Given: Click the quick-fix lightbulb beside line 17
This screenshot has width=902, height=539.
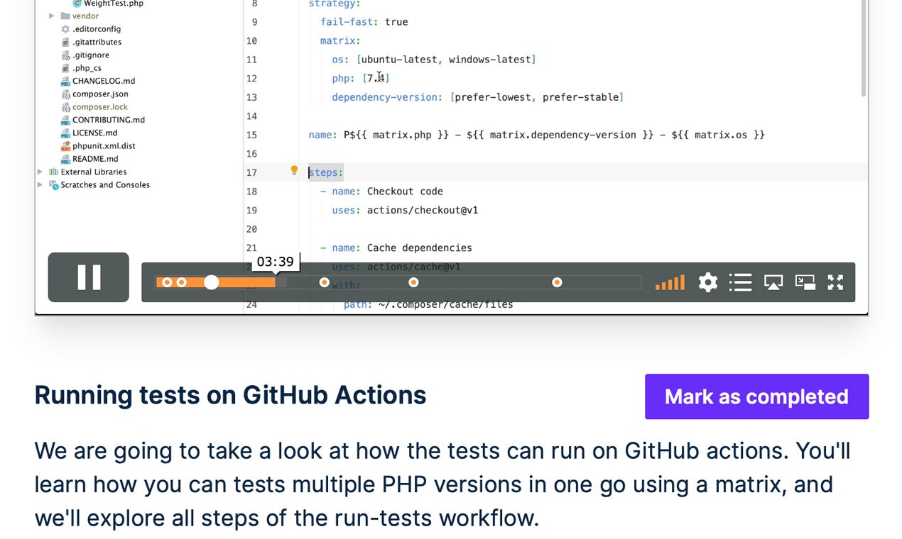Looking at the screenshot, I should pos(294,170).
